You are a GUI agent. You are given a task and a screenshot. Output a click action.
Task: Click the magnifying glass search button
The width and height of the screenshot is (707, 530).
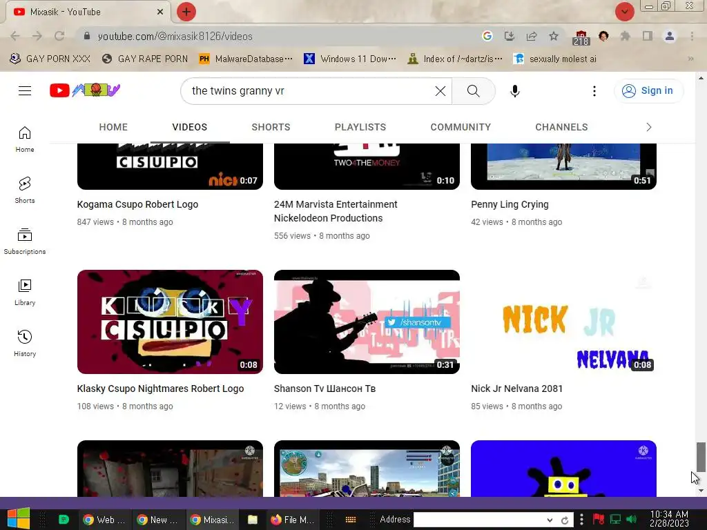coord(474,91)
